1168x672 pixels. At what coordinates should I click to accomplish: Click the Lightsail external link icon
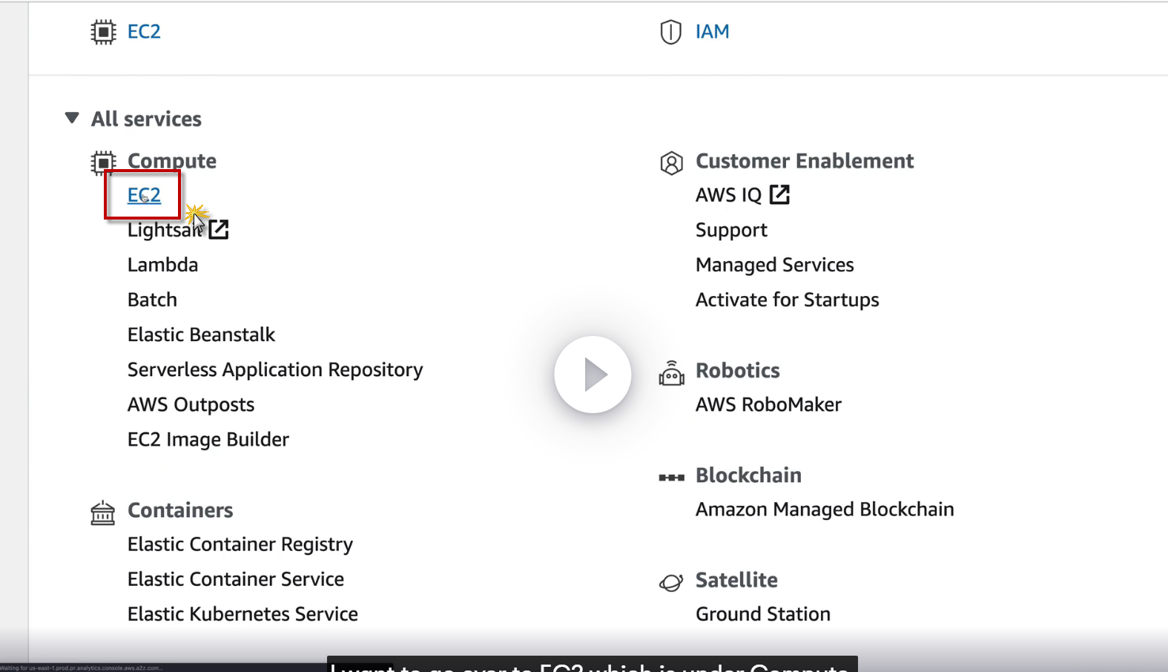[x=219, y=230]
